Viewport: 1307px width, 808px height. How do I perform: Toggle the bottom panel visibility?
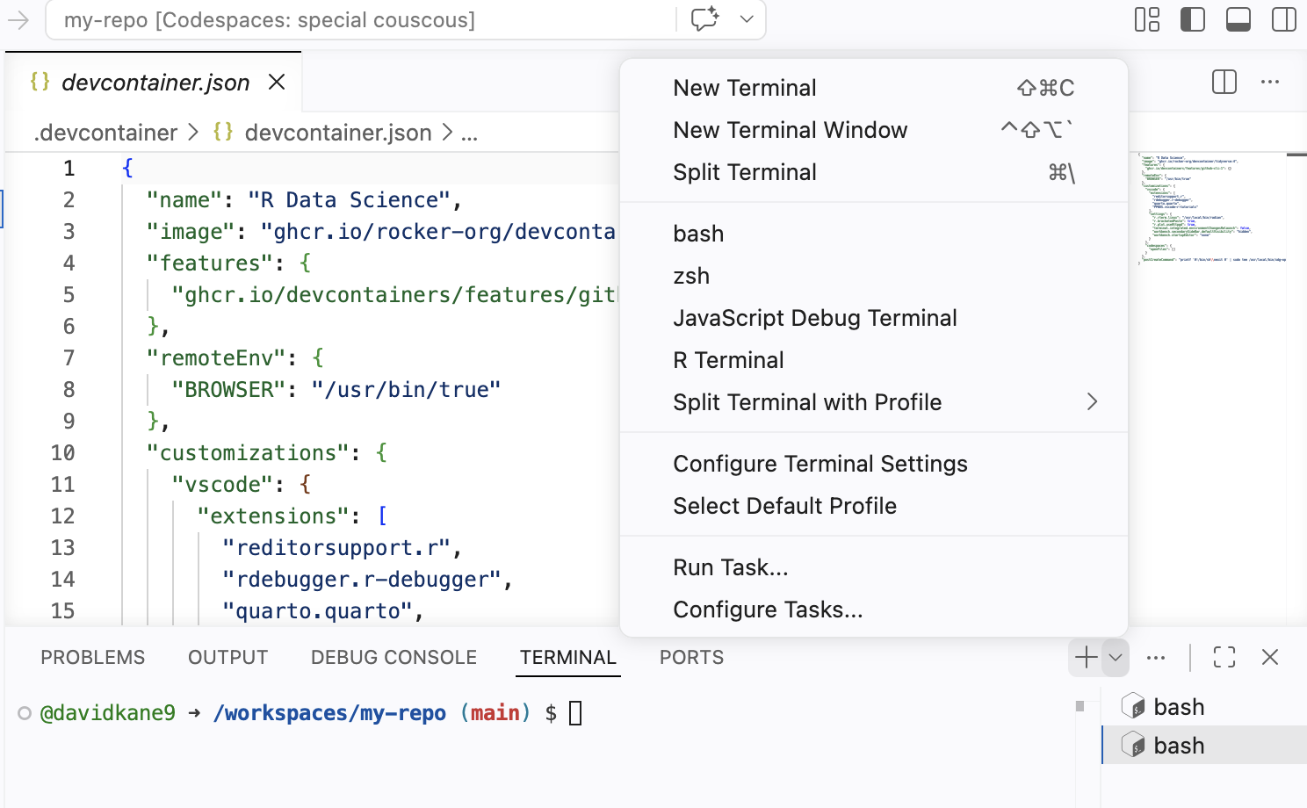1238,19
